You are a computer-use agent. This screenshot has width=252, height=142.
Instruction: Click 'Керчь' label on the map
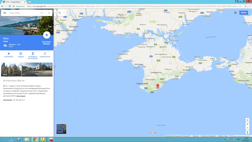pos(212,59)
